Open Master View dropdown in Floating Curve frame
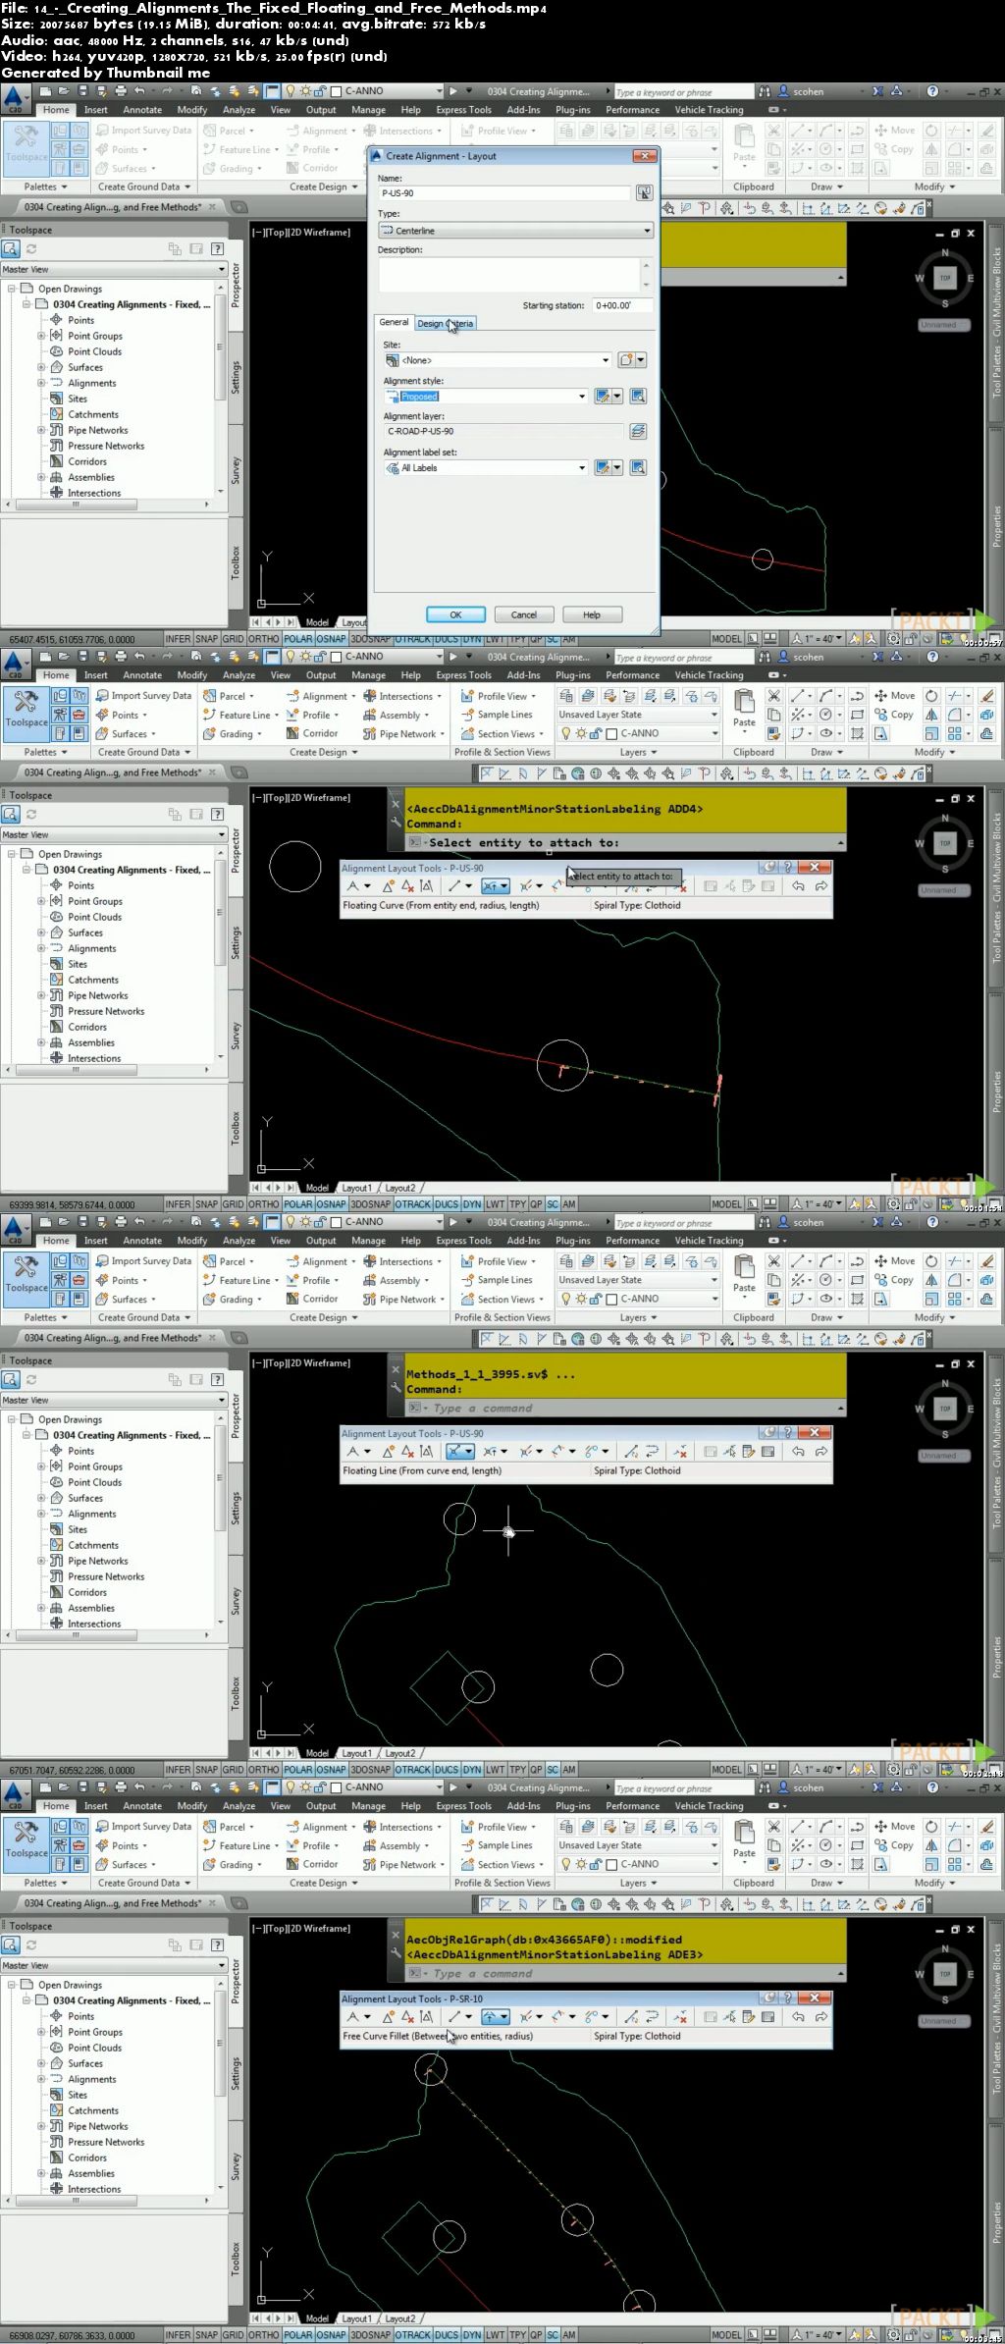1005x2344 pixels. point(114,835)
